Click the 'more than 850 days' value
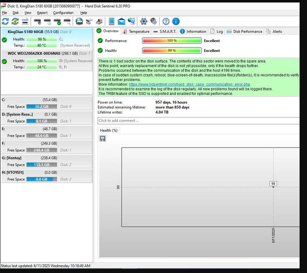 tap(172, 107)
